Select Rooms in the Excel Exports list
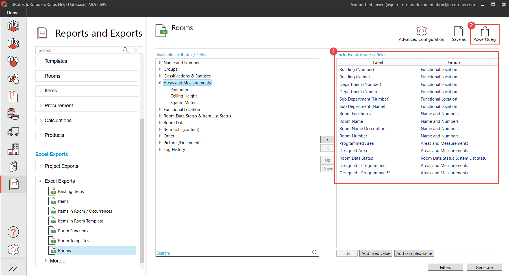This screenshot has width=509, height=276. pyautogui.click(x=92, y=251)
